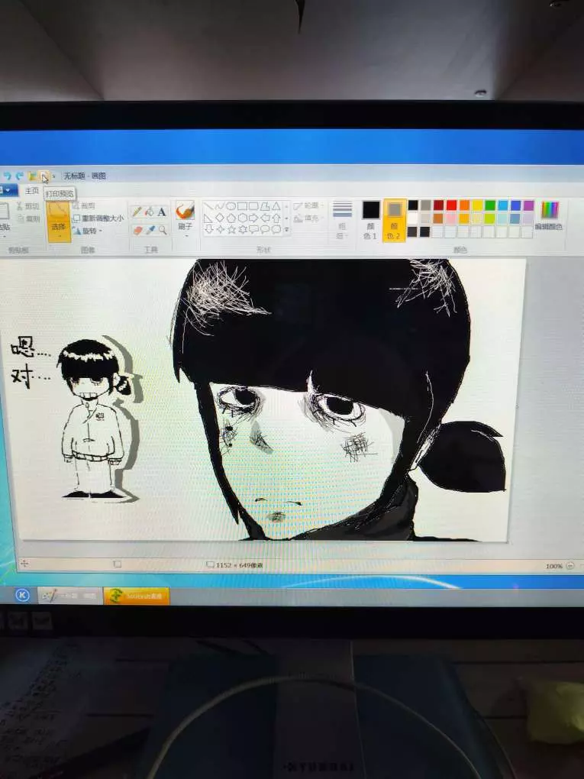Viewport: 584px width, 779px height.
Task: Select the Color picker eyedropper tool
Action: 150,230
